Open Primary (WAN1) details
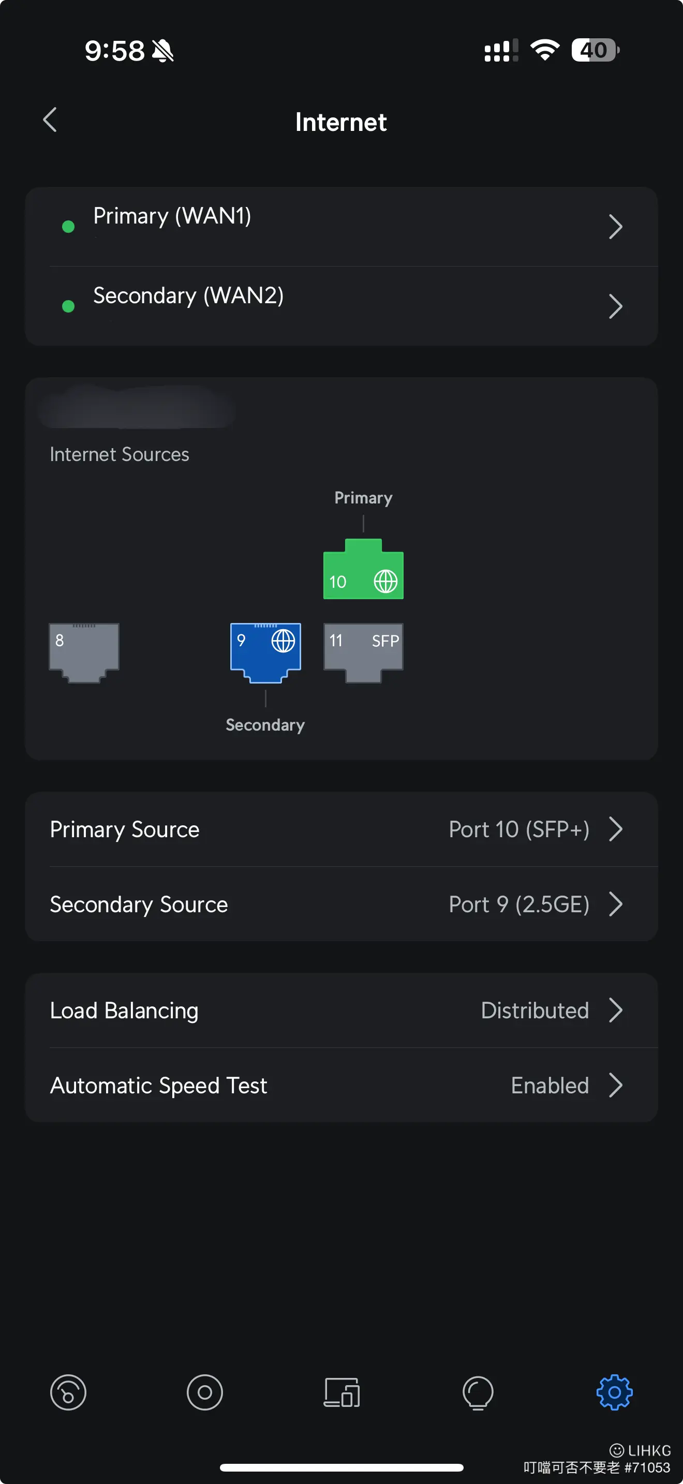 click(341, 227)
